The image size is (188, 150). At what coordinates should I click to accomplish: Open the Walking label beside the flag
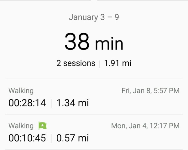21,126
